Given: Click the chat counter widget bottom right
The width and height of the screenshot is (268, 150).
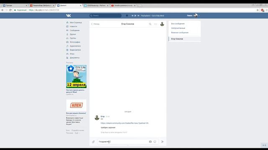Looking at the screenshot, I should pyautogui.click(x=264, y=145).
